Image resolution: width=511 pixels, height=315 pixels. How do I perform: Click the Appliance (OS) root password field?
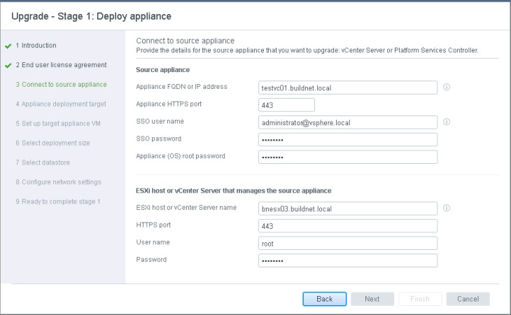(x=347, y=157)
